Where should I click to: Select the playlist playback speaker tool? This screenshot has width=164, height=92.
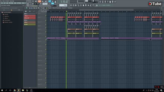tap(44, 8)
